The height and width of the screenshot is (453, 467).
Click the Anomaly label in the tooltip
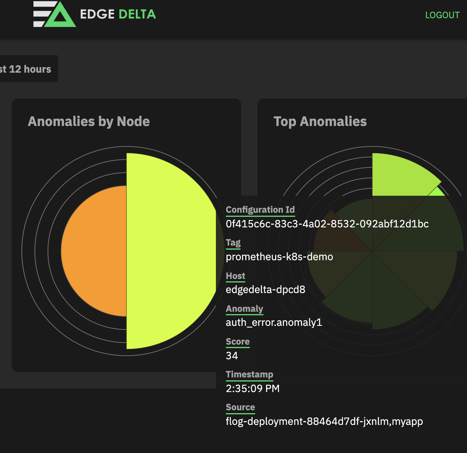[x=244, y=309]
